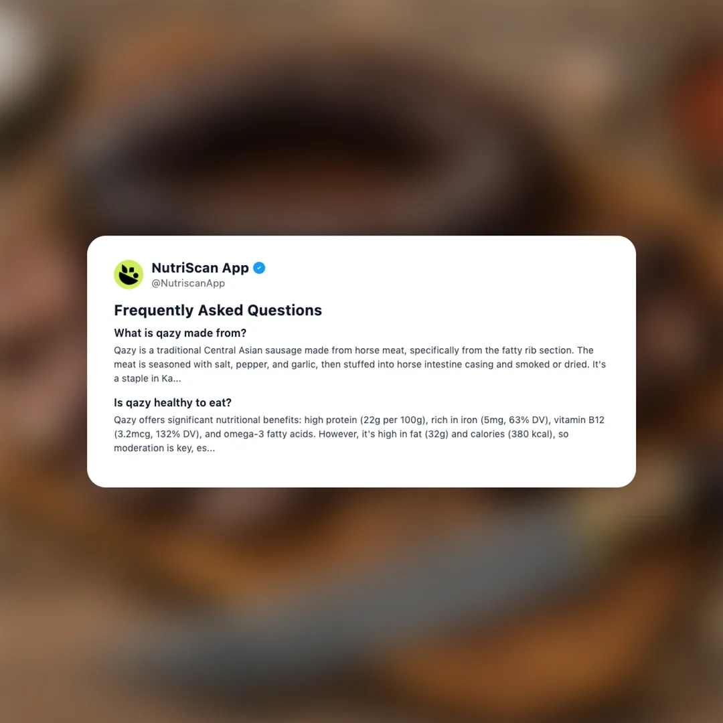Click the blurred background below the card

click(361, 604)
